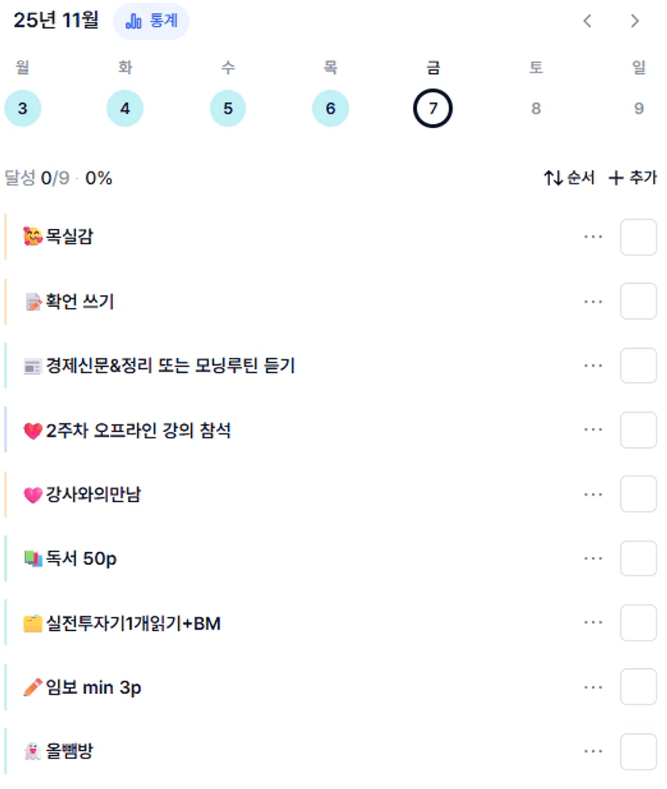Screen dimensions: 667x789
Task: Open more options for 2주차 오프라인 강의 참석
Action: [594, 430]
